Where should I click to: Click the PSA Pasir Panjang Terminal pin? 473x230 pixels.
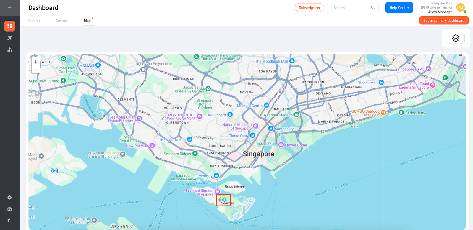pos(123,154)
